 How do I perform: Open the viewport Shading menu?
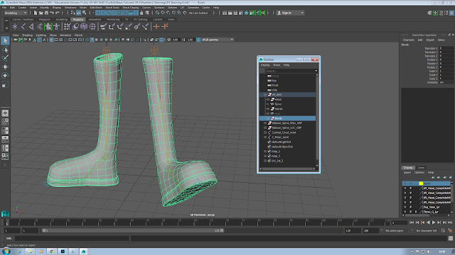click(x=27, y=35)
